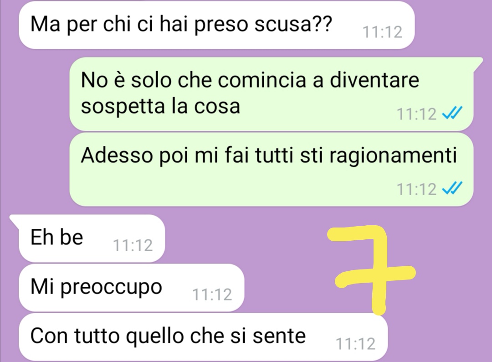492x362 pixels.
Task: Tap the message 'Ma per chi ci hai preso scusa??'
Action: (216, 25)
